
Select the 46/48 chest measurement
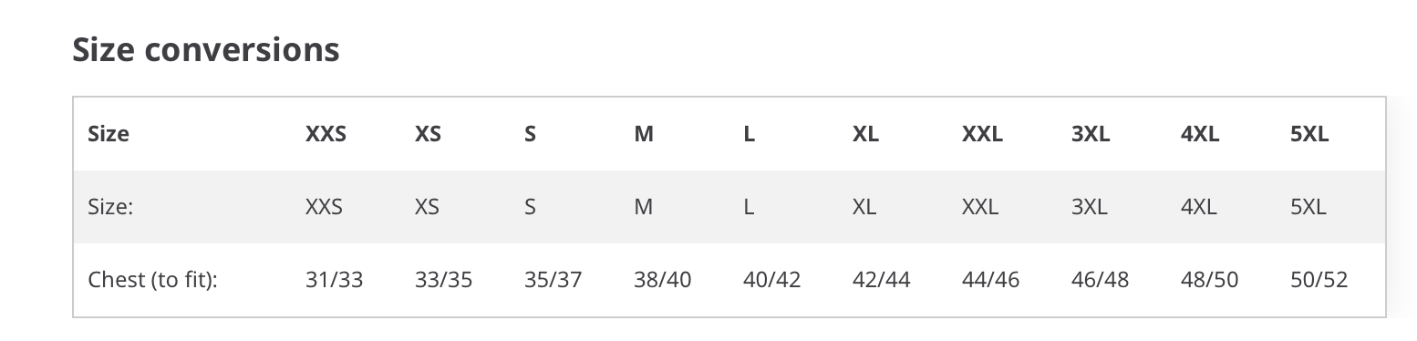pyautogui.click(x=1100, y=280)
